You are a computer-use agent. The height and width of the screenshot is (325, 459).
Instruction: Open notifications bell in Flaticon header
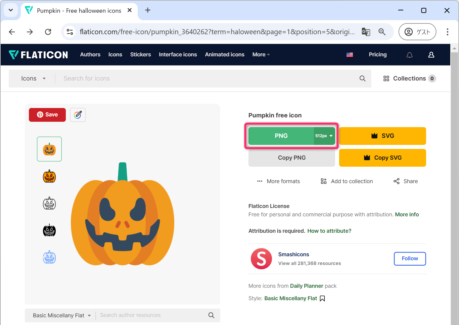[x=409, y=55]
